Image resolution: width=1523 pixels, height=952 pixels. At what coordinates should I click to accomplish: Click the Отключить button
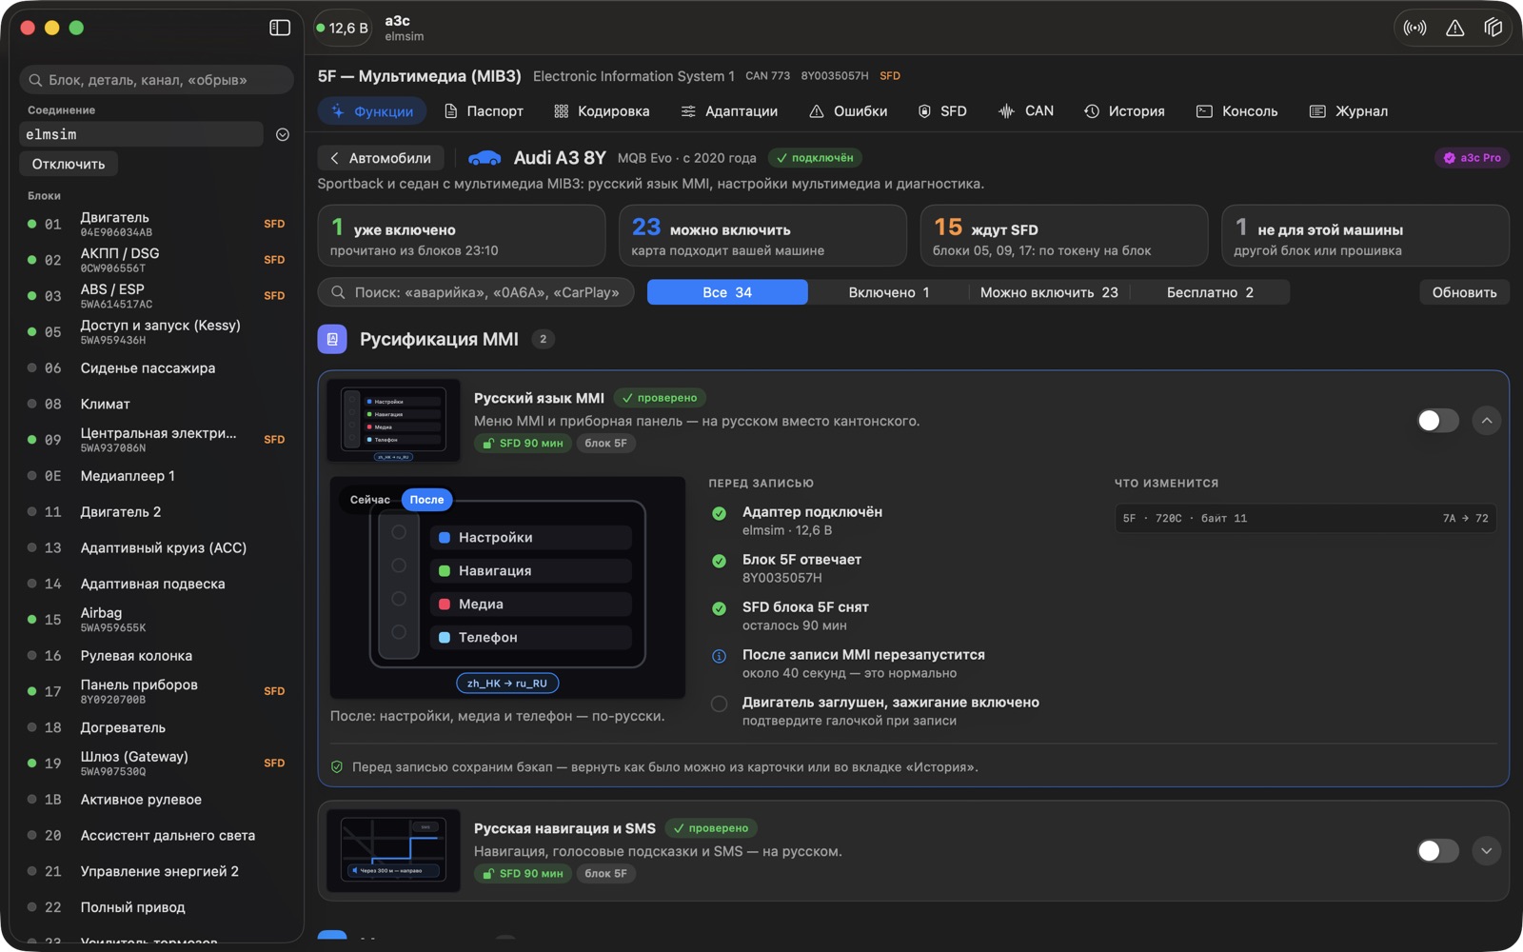click(69, 164)
